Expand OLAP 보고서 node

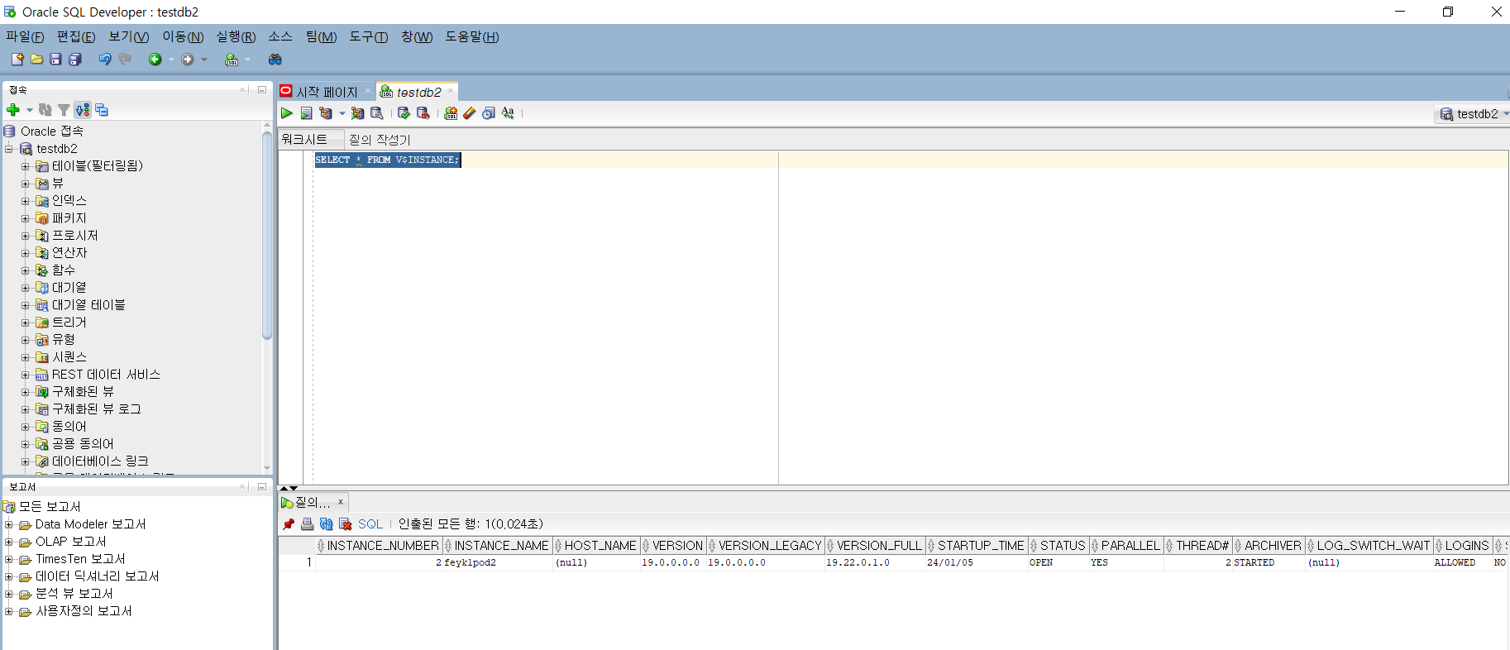[9, 542]
